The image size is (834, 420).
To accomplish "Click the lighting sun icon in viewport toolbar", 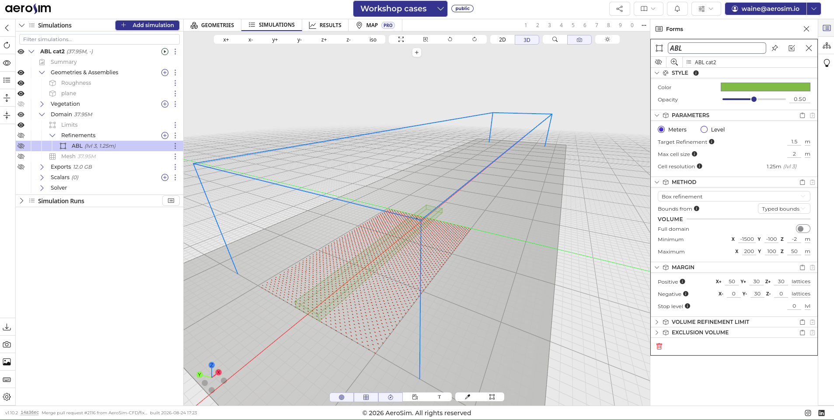I will point(607,39).
